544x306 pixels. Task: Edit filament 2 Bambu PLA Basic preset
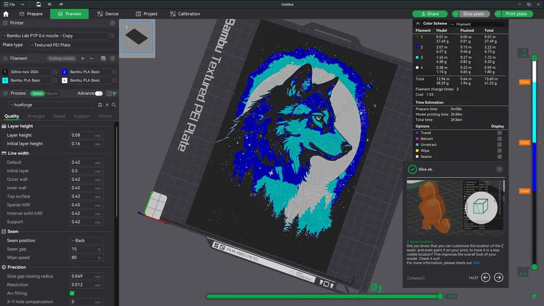114,72
